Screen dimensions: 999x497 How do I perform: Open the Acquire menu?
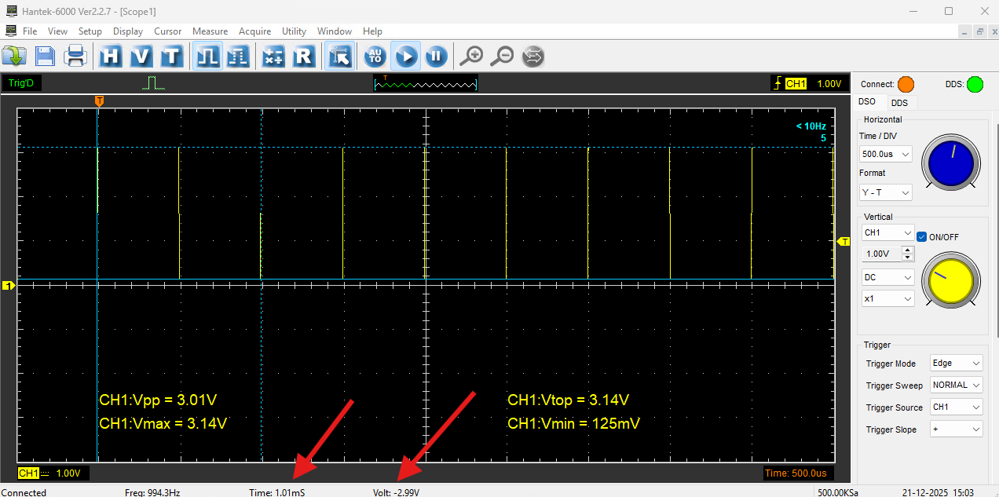(254, 31)
